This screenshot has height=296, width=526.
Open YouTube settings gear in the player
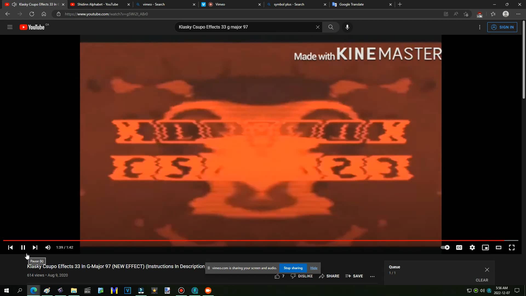pyautogui.click(x=472, y=247)
